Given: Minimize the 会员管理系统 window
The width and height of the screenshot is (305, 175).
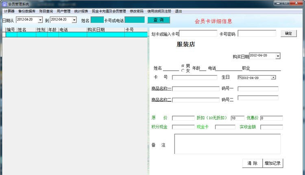Looking at the screenshot, I should click(278, 3).
